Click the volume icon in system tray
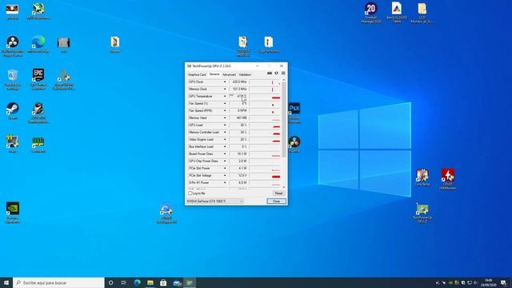This screenshot has width=512, height=288. coord(476,282)
